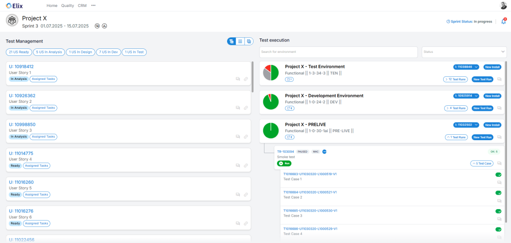The image size is (511, 243).
Task: Open the user profile avatar
Action: coord(504,5)
